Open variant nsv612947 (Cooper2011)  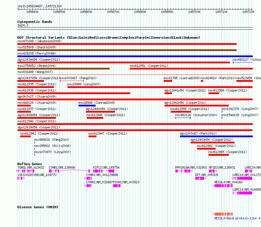(x=108, y=134)
